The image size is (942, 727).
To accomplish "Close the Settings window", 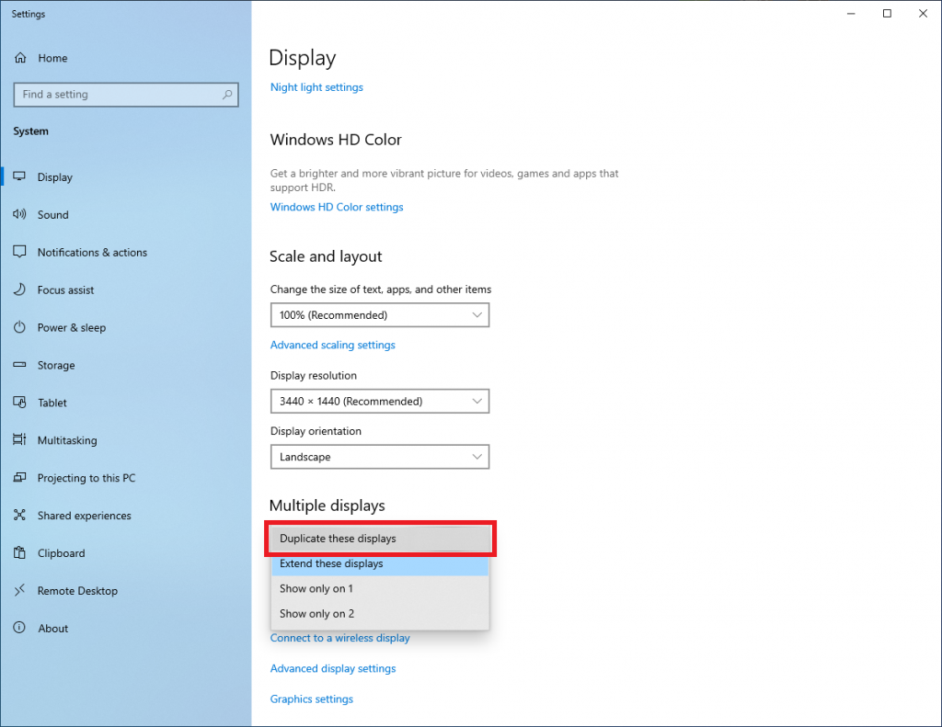I will 923,14.
